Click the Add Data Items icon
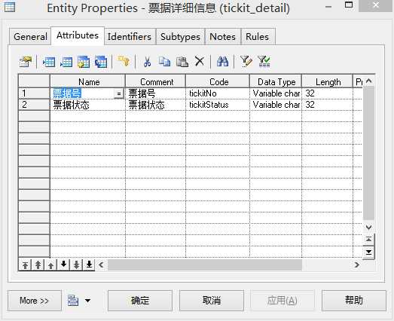The height and width of the screenshot is (321, 394). click(x=84, y=62)
